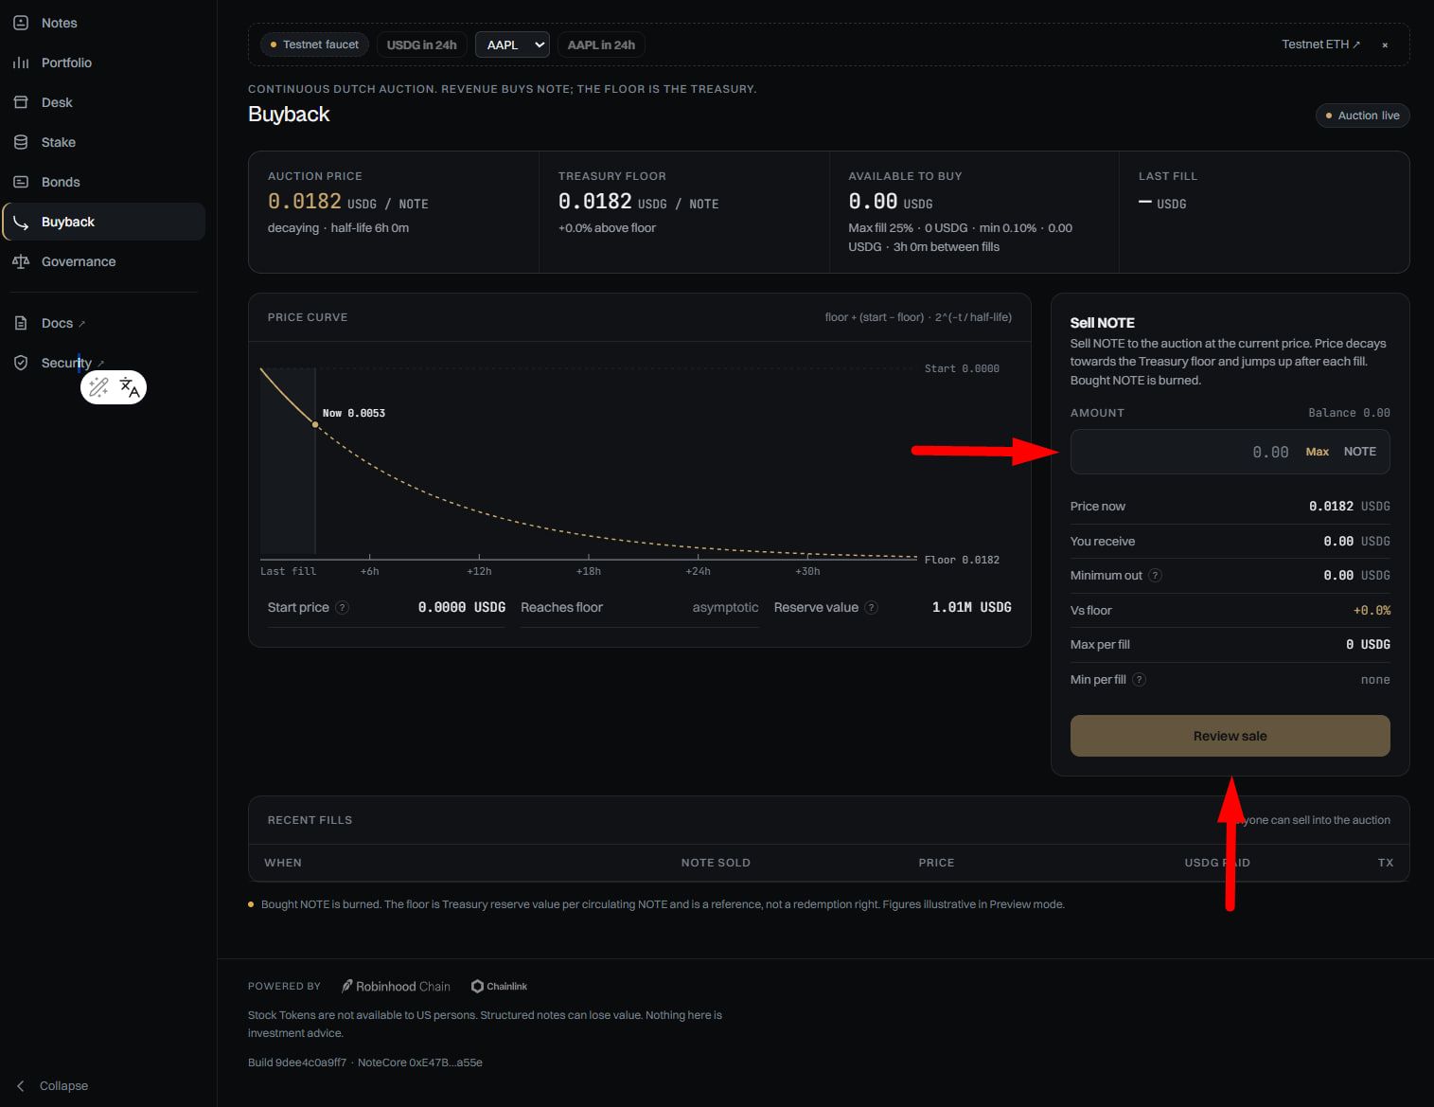The width and height of the screenshot is (1434, 1107).
Task: Click the Now 0.0053 point on the curve
Action: pyautogui.click(x=315, y=424)
